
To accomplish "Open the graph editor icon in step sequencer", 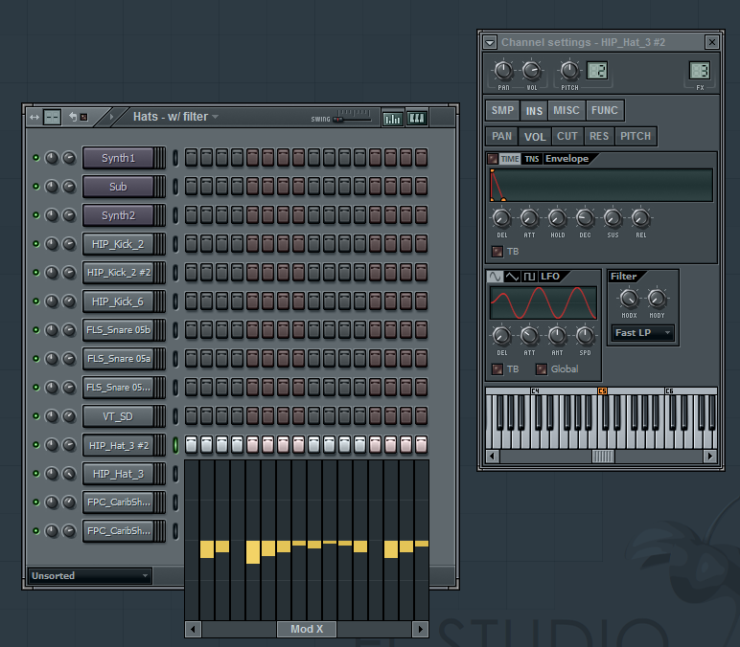I will coord(392,118).
